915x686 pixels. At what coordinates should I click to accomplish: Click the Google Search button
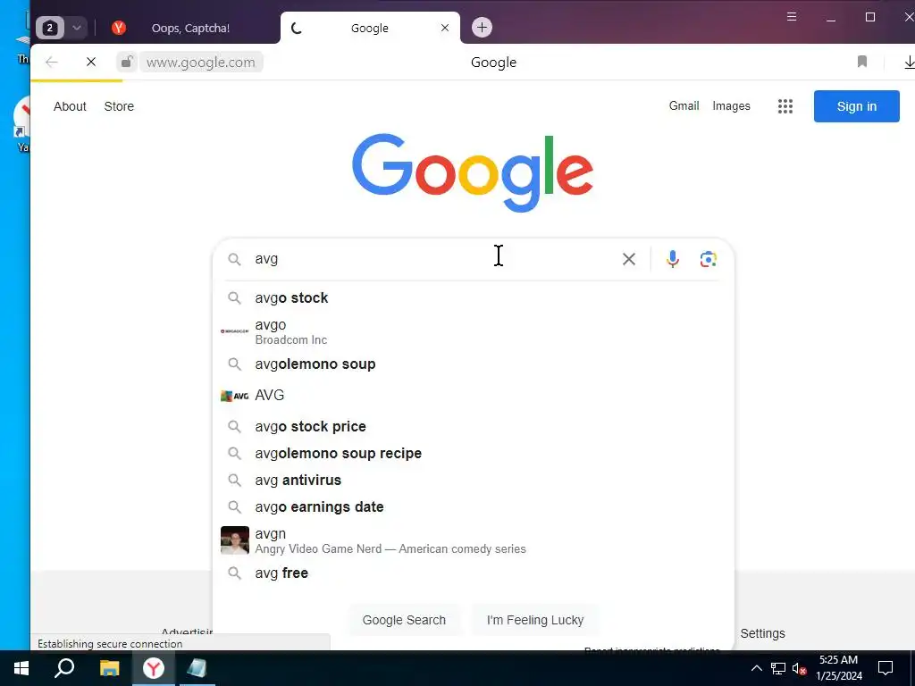404,620
